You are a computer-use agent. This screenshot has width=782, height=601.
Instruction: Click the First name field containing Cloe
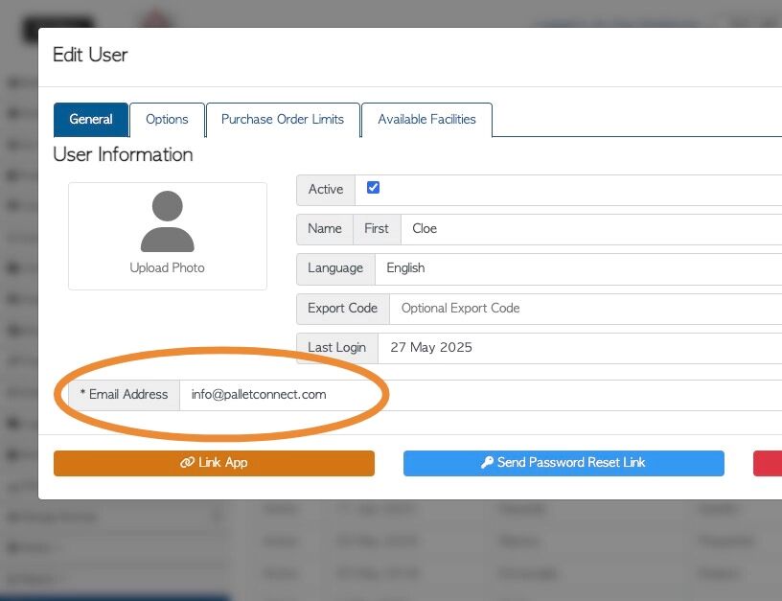591,229
